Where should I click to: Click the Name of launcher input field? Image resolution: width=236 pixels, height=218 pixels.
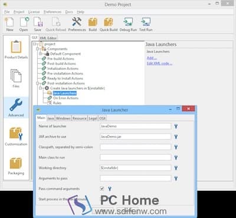[135, 126]
